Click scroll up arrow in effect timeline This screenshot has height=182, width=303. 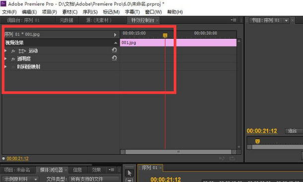pyautogui.click(x=239, y=41)
